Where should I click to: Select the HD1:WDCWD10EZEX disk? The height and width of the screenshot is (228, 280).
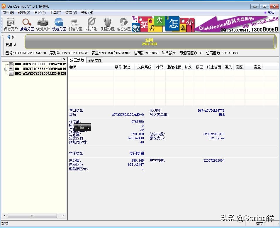[x=40, y=69]
